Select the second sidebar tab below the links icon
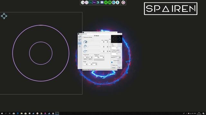206x115 pixels. pyautogui.click(x=80, y=40)
